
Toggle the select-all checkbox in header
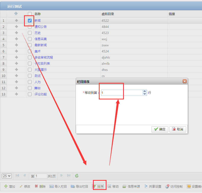(30, 14)
